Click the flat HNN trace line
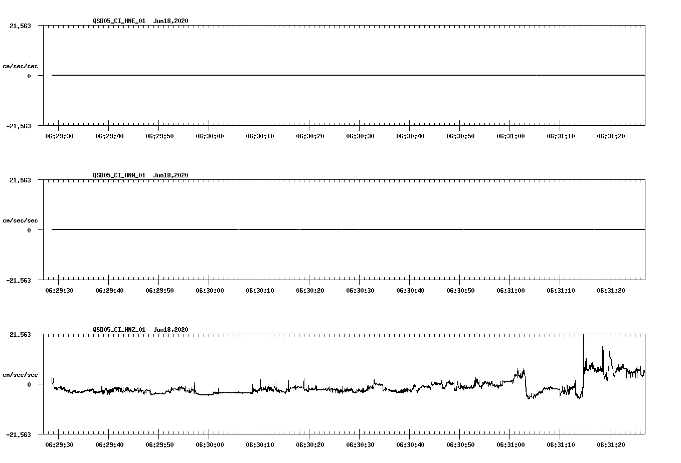Screen dimensions: 681x463 [348, 229]
